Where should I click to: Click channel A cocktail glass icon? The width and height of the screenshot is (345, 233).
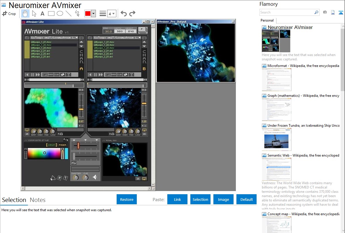click(x=69, y=75)
